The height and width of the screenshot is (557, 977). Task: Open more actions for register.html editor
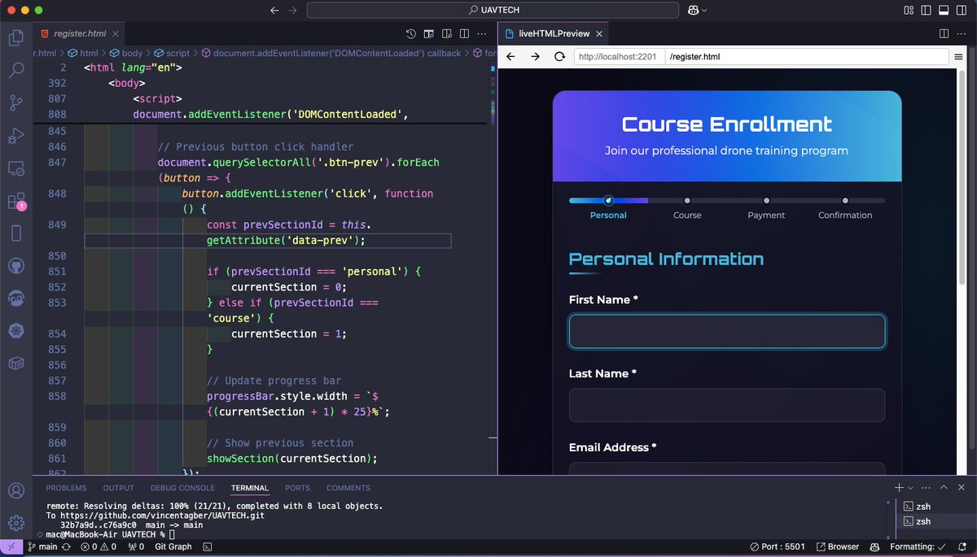482,34
